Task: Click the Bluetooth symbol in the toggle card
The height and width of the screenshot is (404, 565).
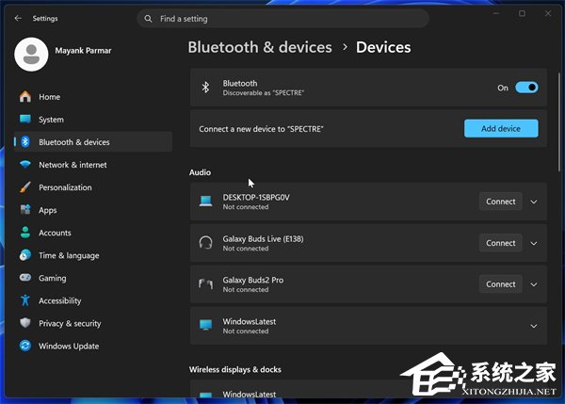Action: [205, 88]
